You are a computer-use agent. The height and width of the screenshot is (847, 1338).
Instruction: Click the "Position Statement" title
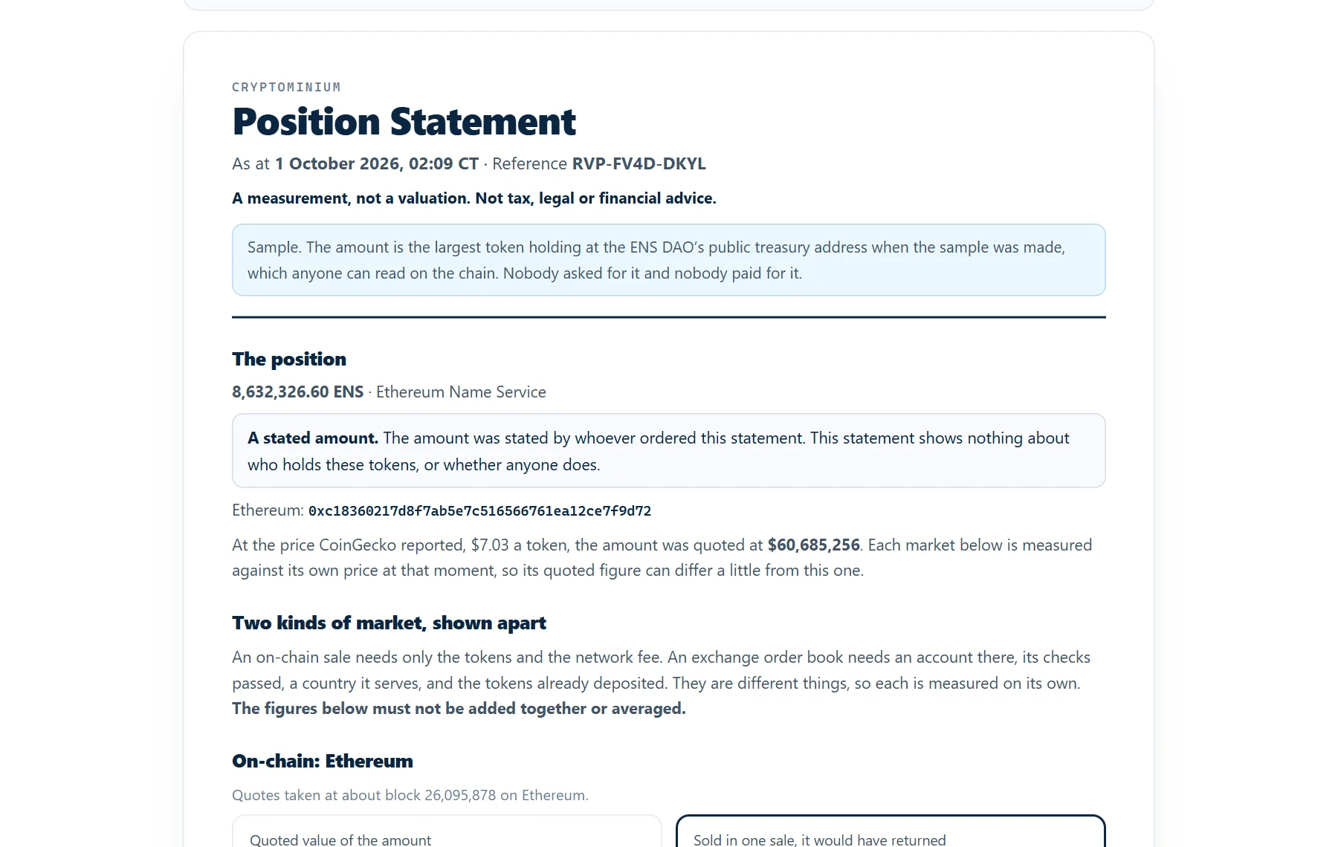pyautogui.click(x=404, y=122)
